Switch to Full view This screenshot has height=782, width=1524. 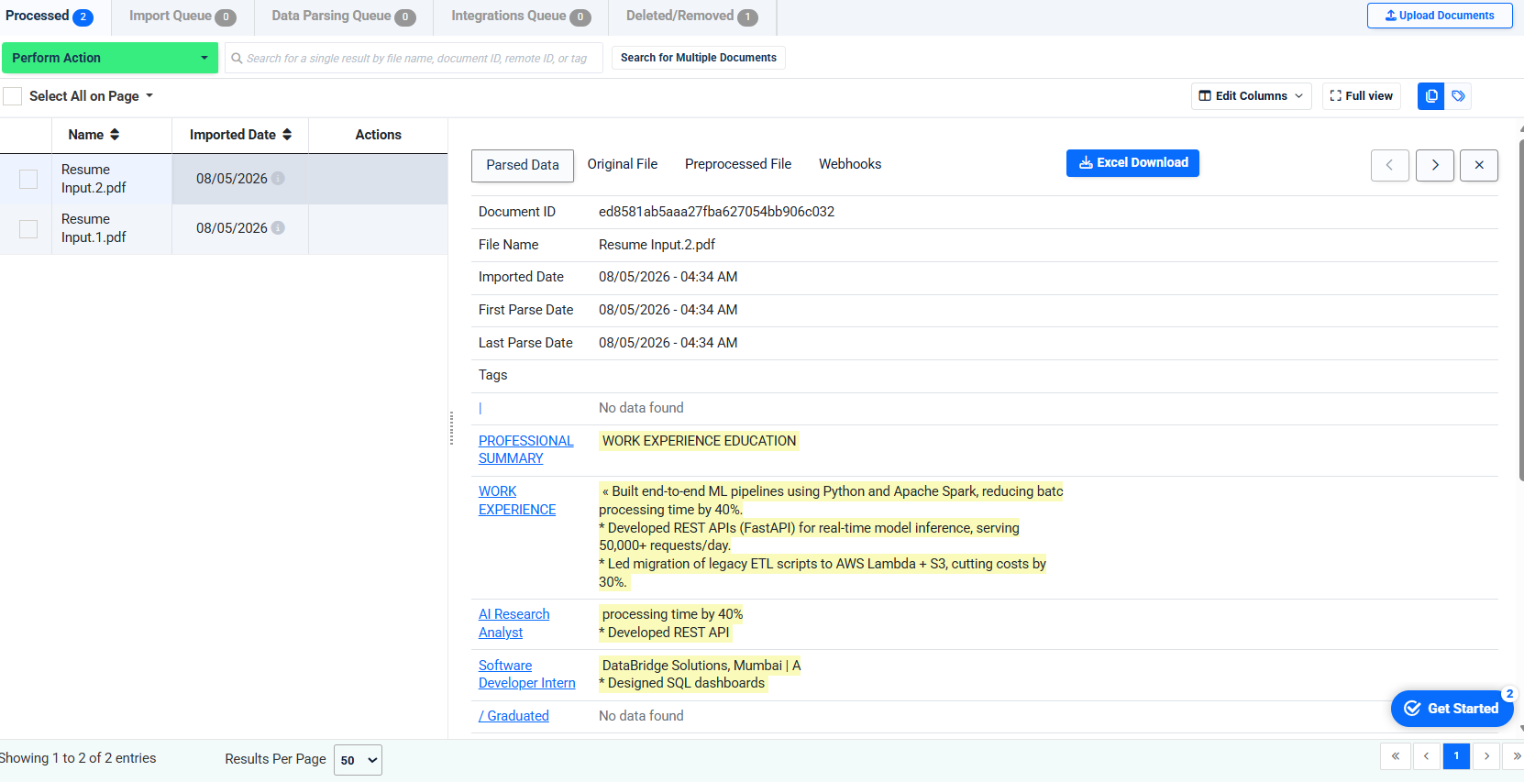(x=1362, y=96)
